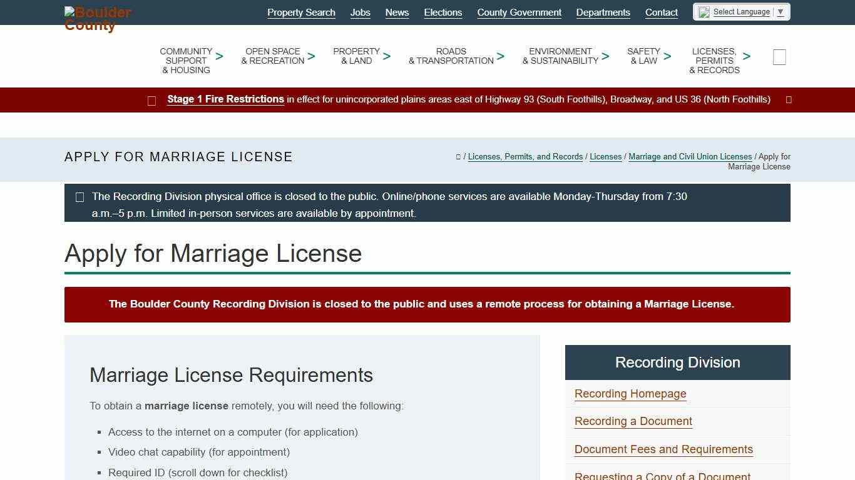This screenshot has width=855, height=480.
Task: Dismiss the fire restrictions banner via its close icon
Action: tap(788, 99)
